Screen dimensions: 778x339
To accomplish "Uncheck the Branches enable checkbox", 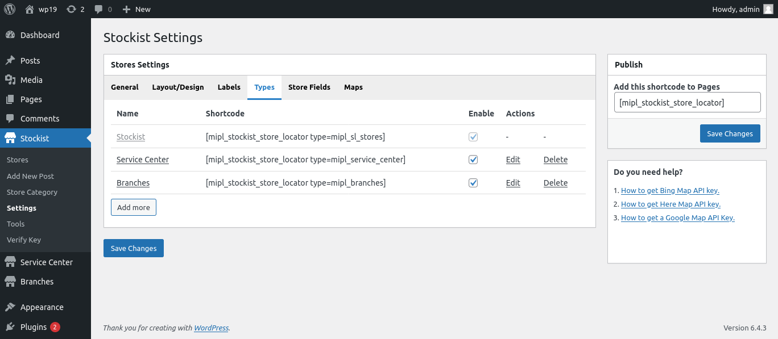I will (x=473, y=183).
